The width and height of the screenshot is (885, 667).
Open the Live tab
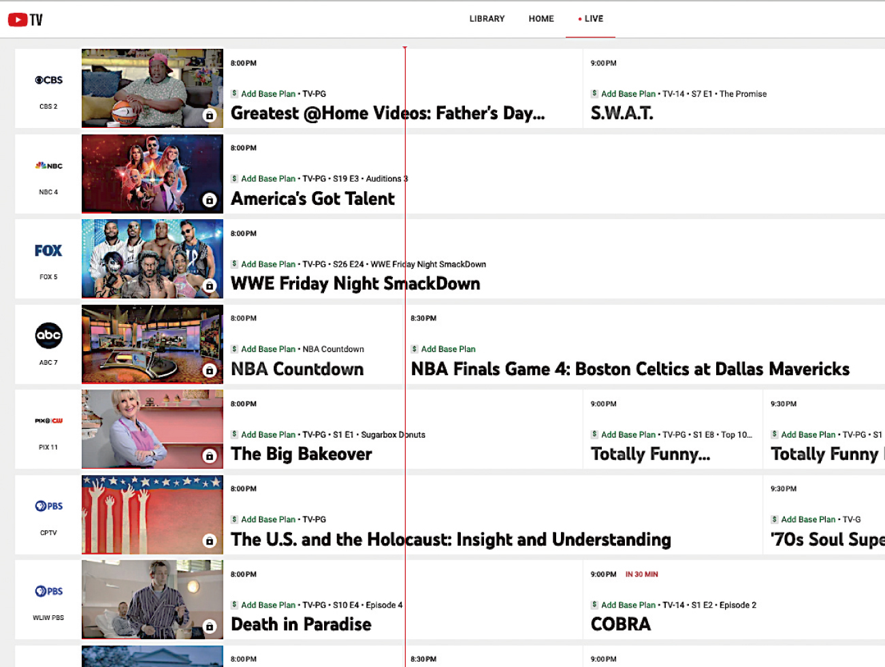(x=591, y=19)
